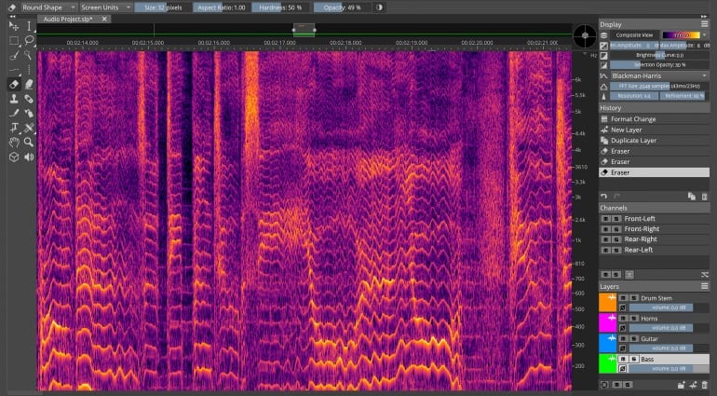Add new layer group folder icon

682,385
